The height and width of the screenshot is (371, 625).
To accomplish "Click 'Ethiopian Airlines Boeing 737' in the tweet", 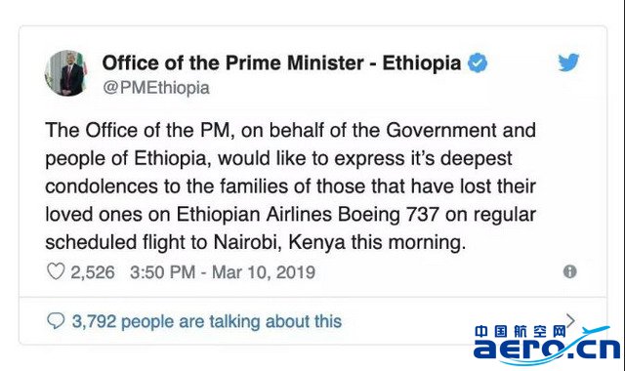I will (308, 215).
